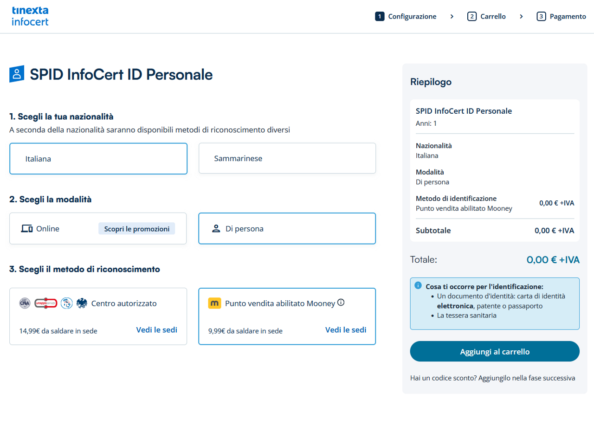This screenshot has width=594, height=426.
Task: Open the Carrello step
Action: click(x=486, y=16)
